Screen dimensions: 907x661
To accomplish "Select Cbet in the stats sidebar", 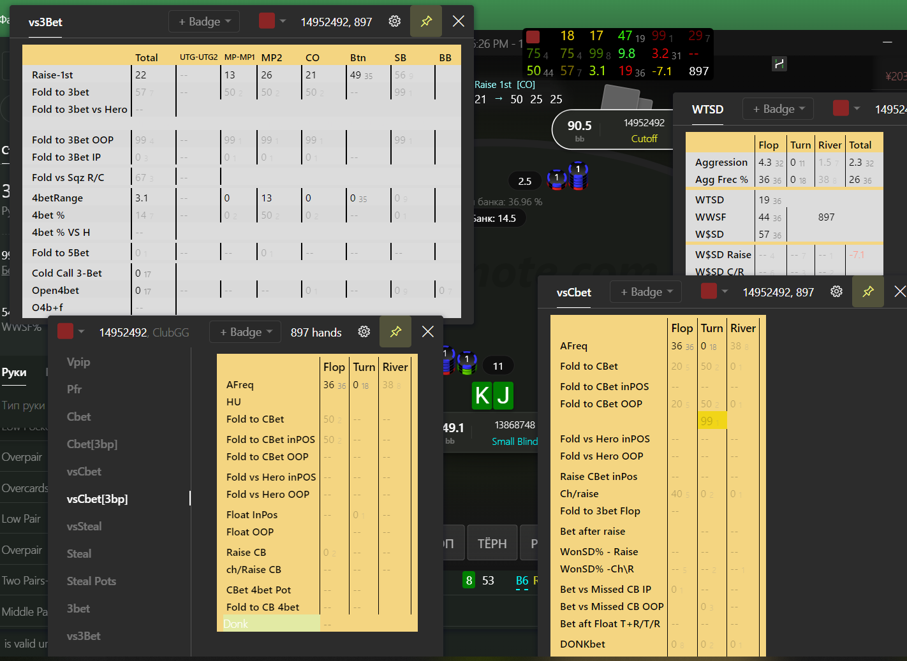I will pyautogui.click(x=78, y=416).
